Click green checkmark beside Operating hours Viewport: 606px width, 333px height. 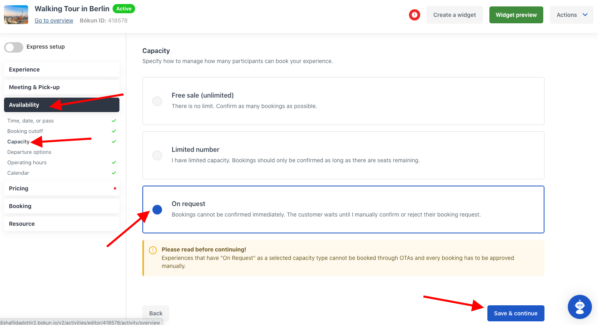tap(114, 162)
